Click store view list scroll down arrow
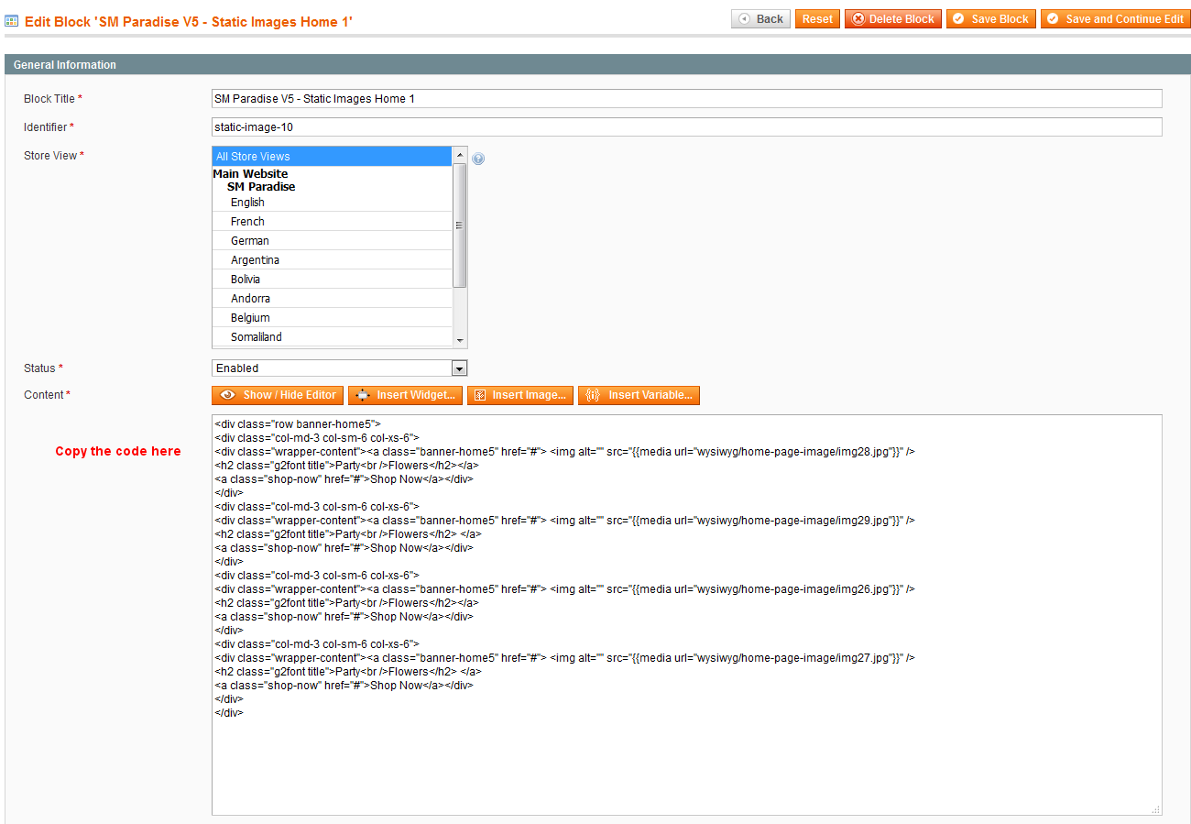Image resolution: width=1191 pixels, height=824 pixels. [x=460, y=340]
